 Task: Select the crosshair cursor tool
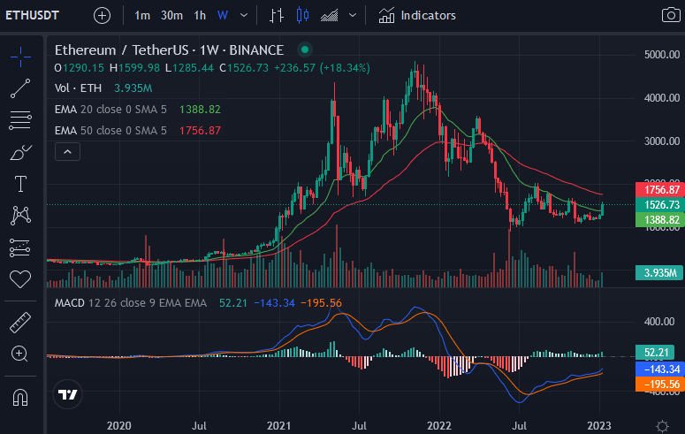[x=20, y=57]
